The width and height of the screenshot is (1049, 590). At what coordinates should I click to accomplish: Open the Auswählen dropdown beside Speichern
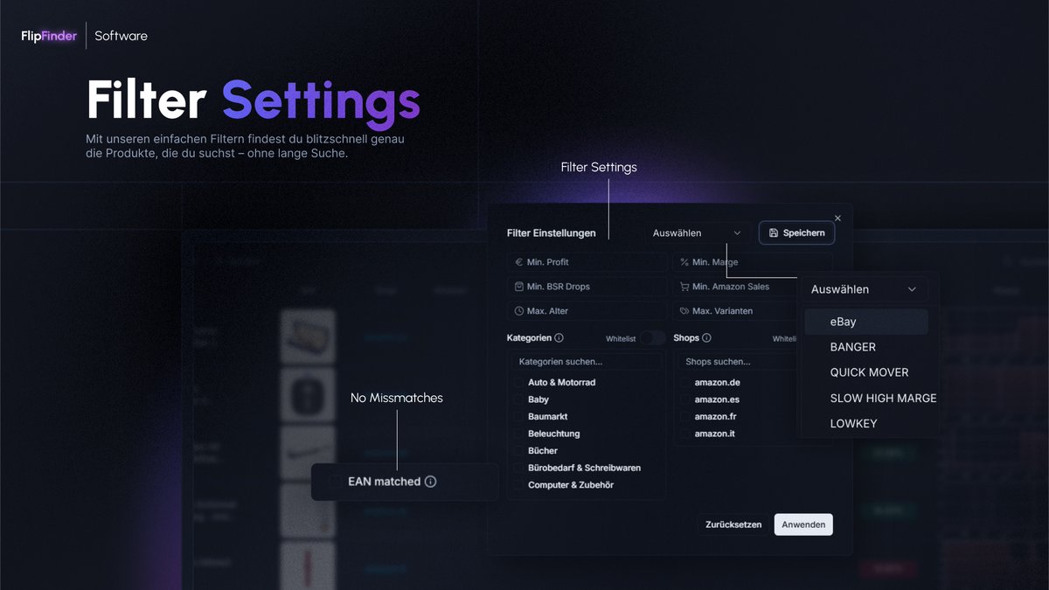point(698,233)
